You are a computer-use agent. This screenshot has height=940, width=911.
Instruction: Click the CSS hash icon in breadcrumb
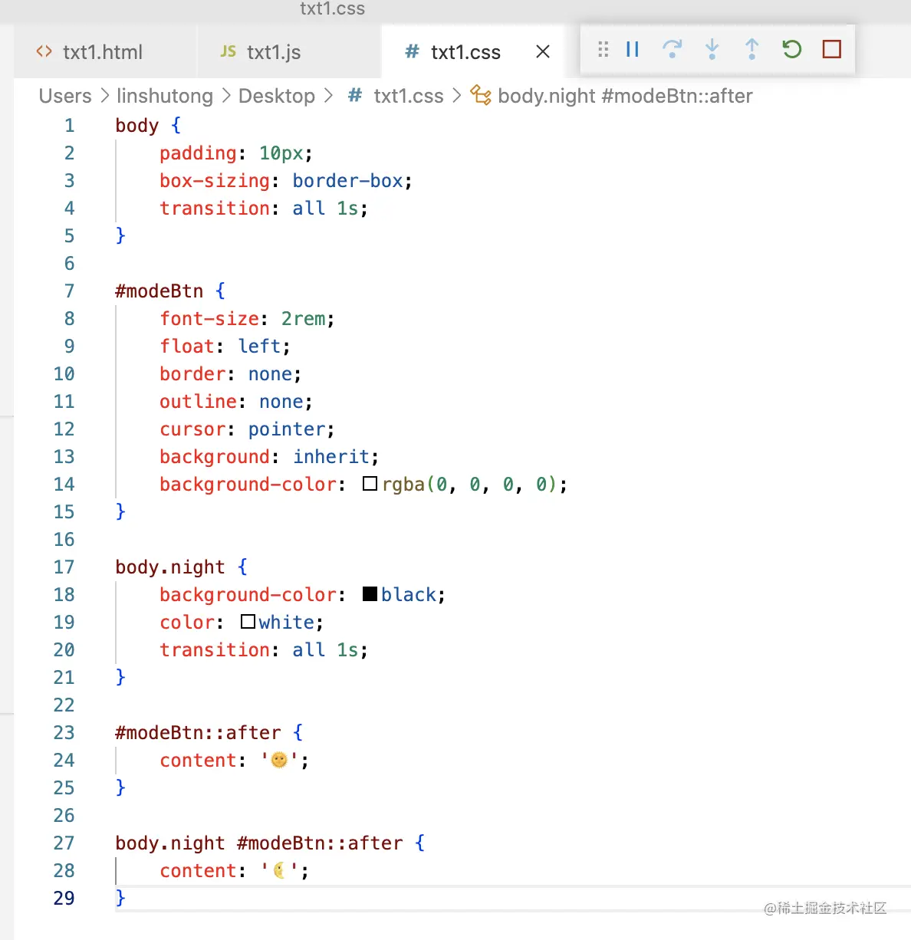(x=354, y=95)
